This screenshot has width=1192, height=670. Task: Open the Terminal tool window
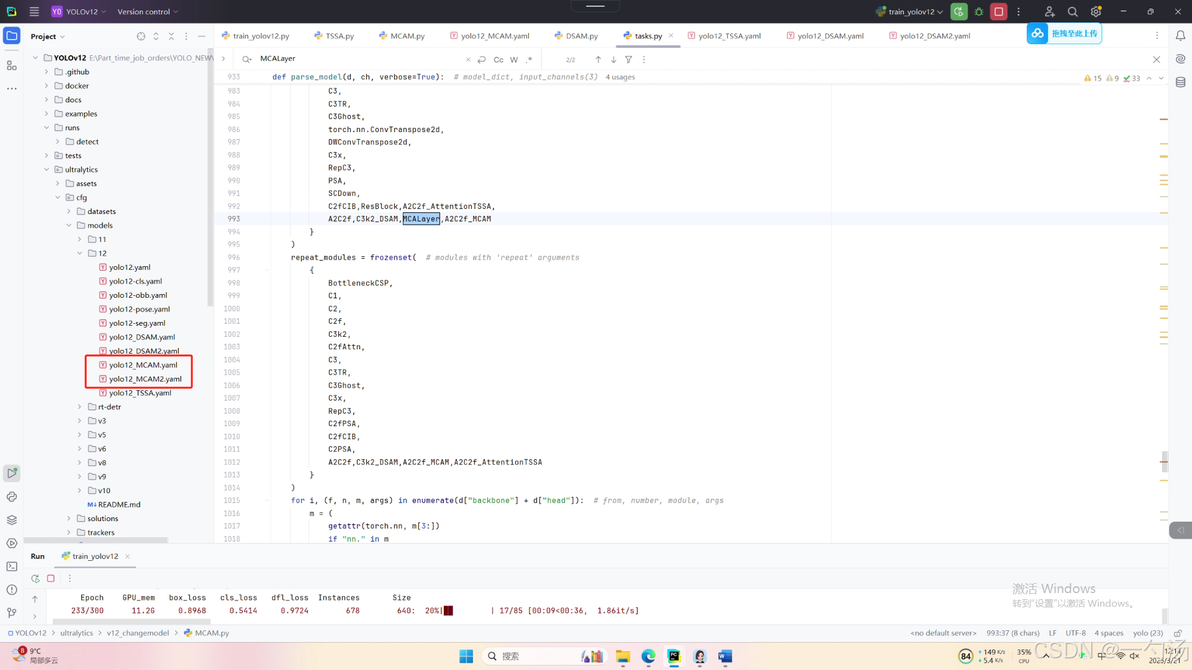click(x=11, y=566)
